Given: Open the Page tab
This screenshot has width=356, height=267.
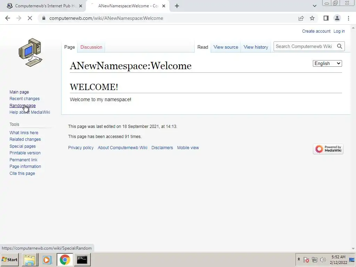Looking at the screenshot, I should [x=70, y=47].
